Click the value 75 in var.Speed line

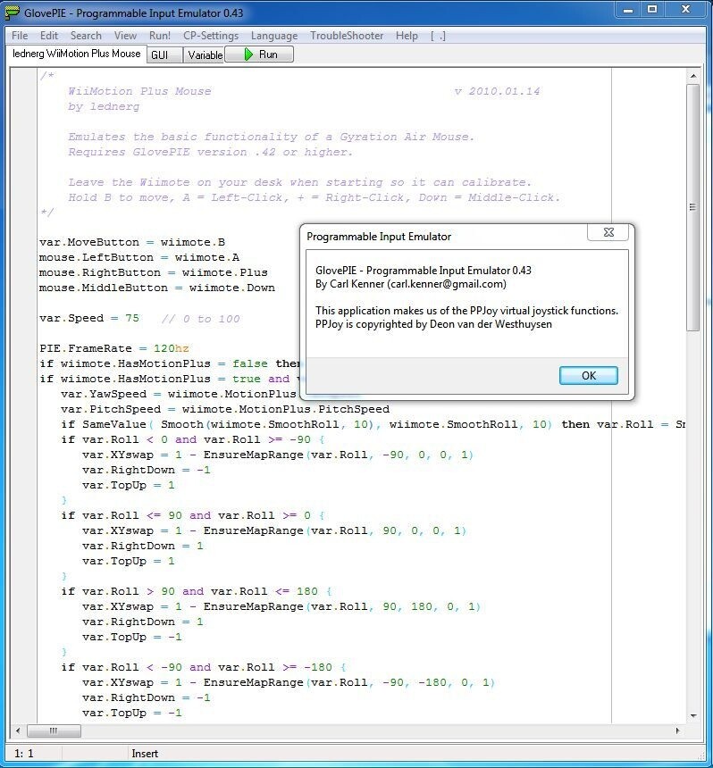132,319
